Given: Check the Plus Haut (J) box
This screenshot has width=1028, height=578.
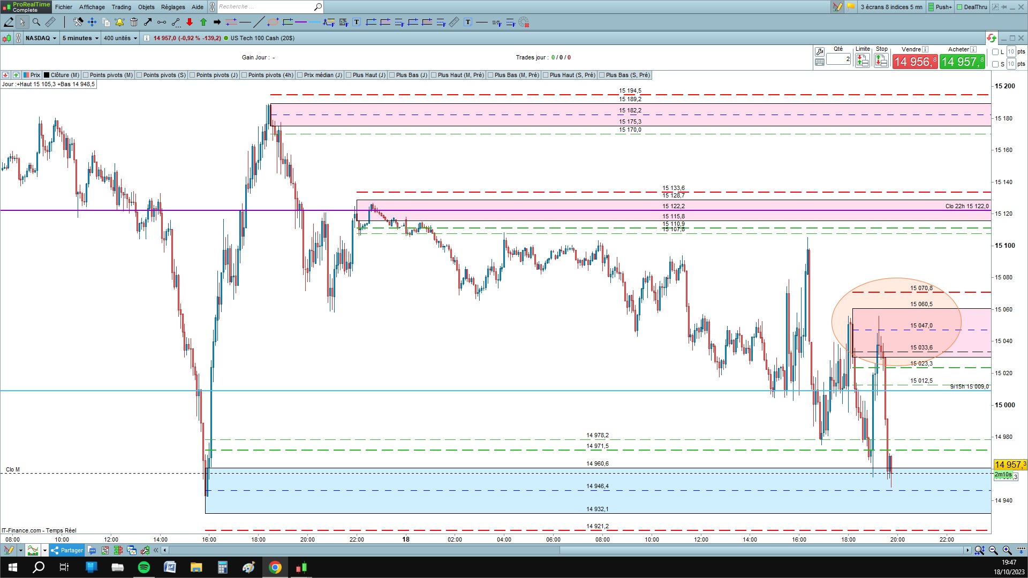Looking at the screenshot, I should click(x=349, y=75).
